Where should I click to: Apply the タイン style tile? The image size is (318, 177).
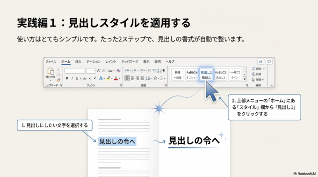click(235, 75)
